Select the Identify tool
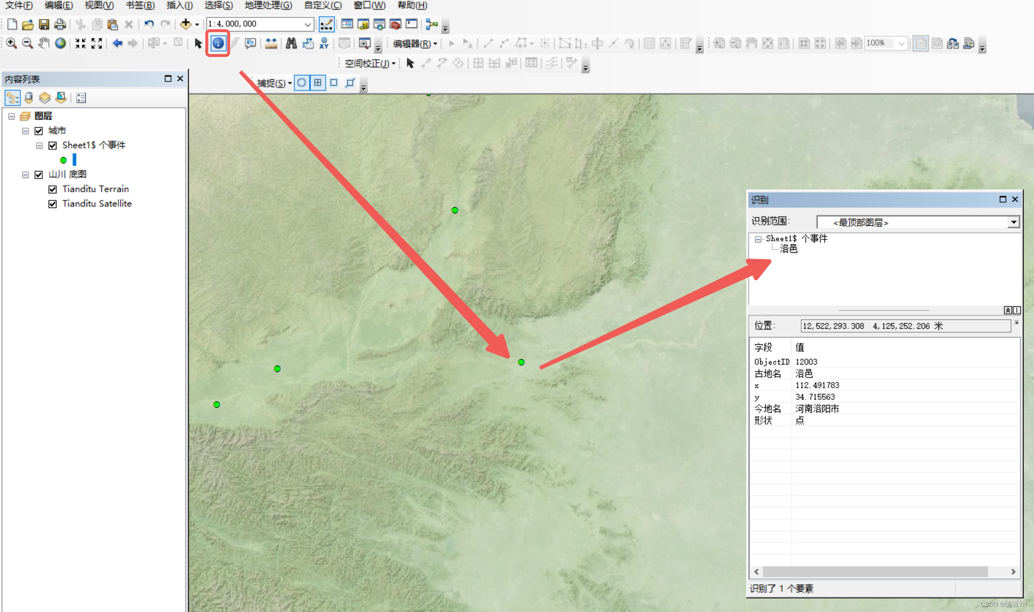1034x612 pixels. pos(218,43)
